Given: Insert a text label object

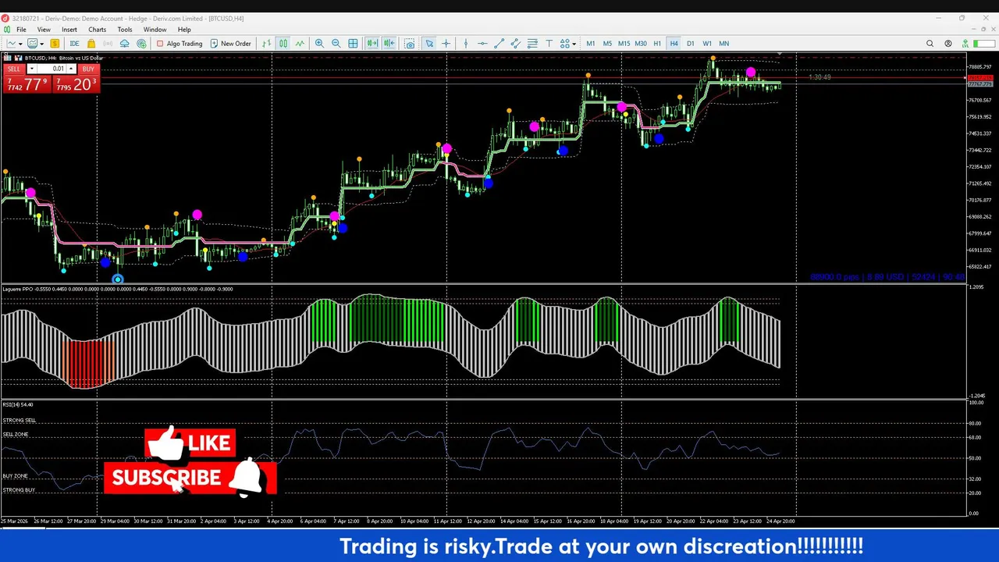Looking at the screenshot, I should (x=549, y=44).
